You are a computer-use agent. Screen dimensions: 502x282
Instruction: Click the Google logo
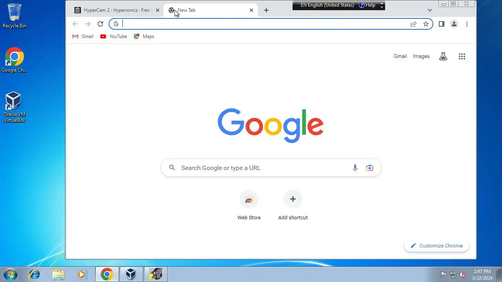tap(271, 125)
